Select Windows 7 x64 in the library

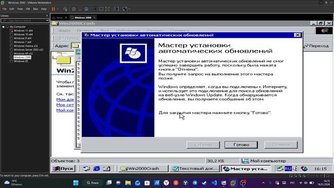tap(22, 42)
